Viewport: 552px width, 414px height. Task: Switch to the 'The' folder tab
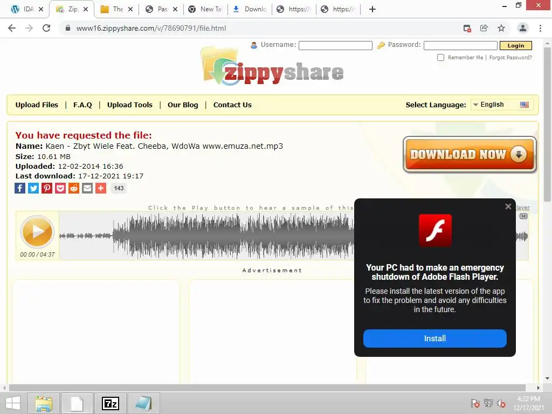tap(112, 9)
